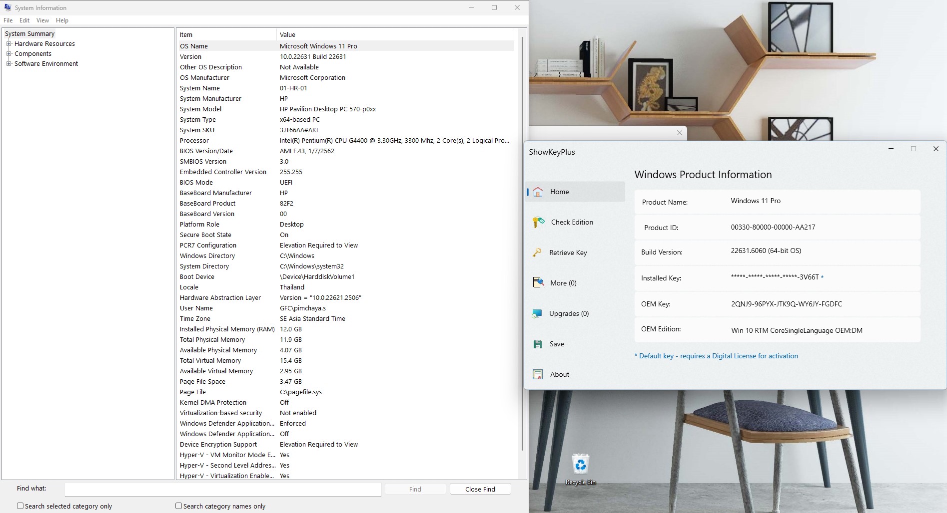
Task: Open the View menu
Action: [42, 20]
